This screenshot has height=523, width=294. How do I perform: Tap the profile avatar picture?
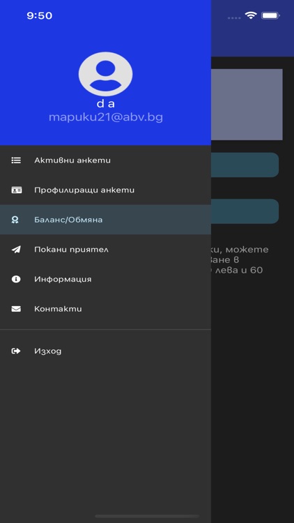[105, 74]
